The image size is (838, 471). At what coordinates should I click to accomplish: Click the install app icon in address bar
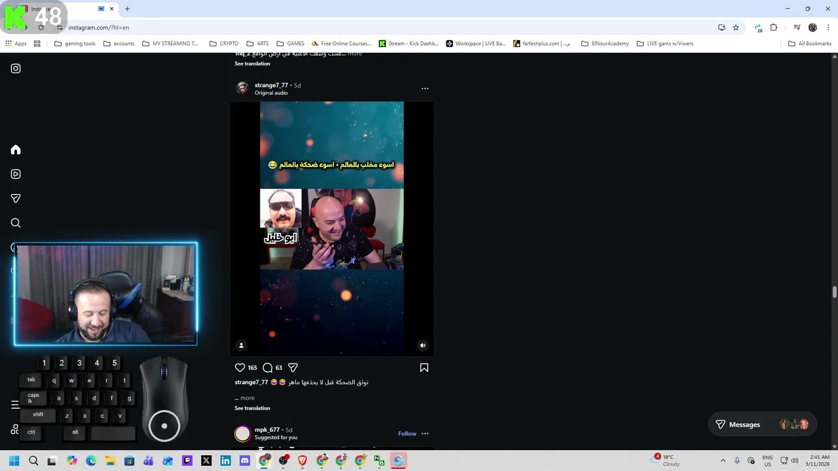[721, 27]
